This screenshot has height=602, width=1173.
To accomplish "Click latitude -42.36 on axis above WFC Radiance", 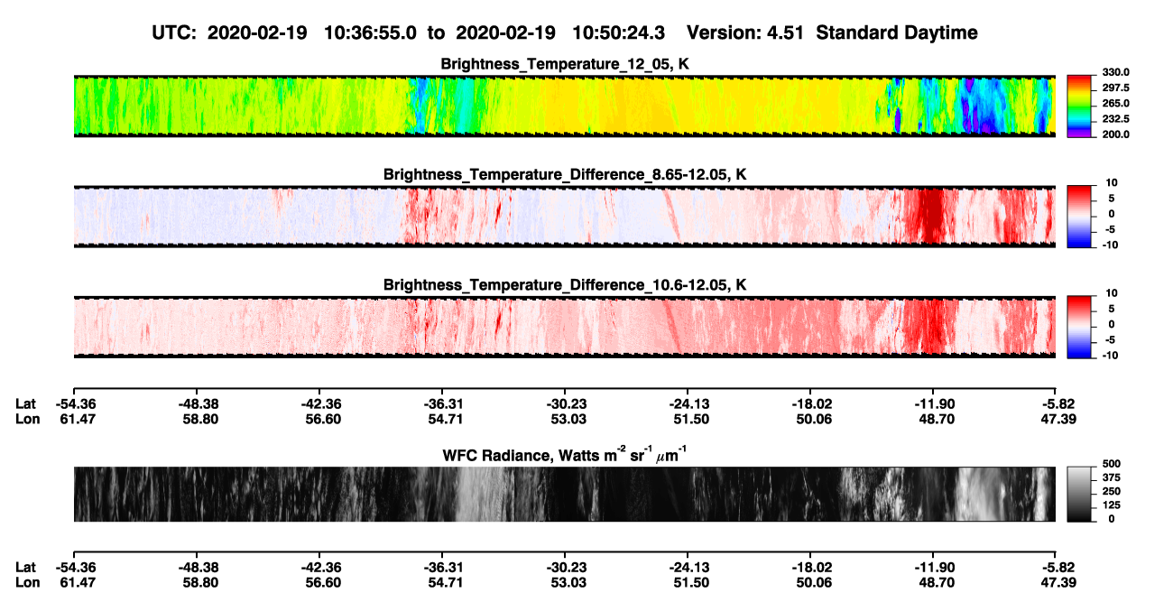I will pos(319,404).
